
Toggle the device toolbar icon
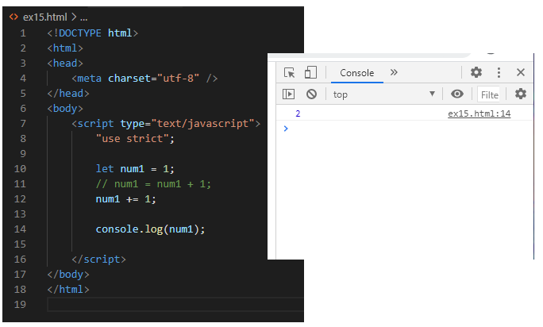(x=310, y=73)
